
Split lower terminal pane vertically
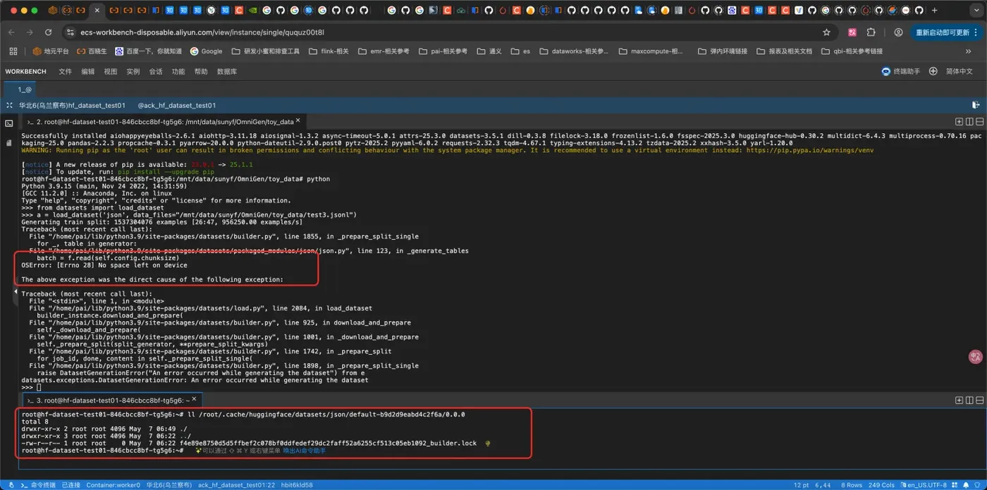(x=969, y=400)
